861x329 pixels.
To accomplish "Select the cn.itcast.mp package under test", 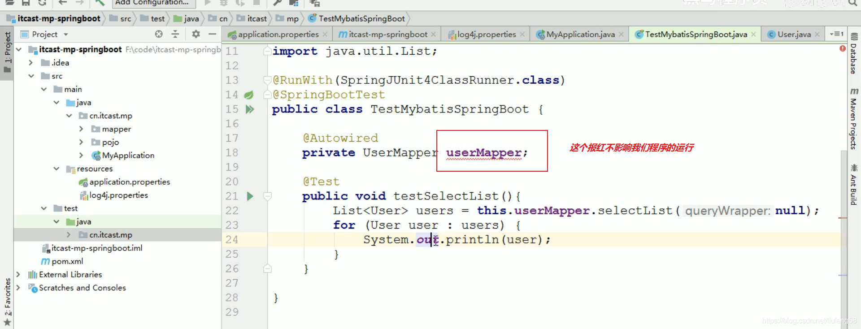I will point(106,235).
